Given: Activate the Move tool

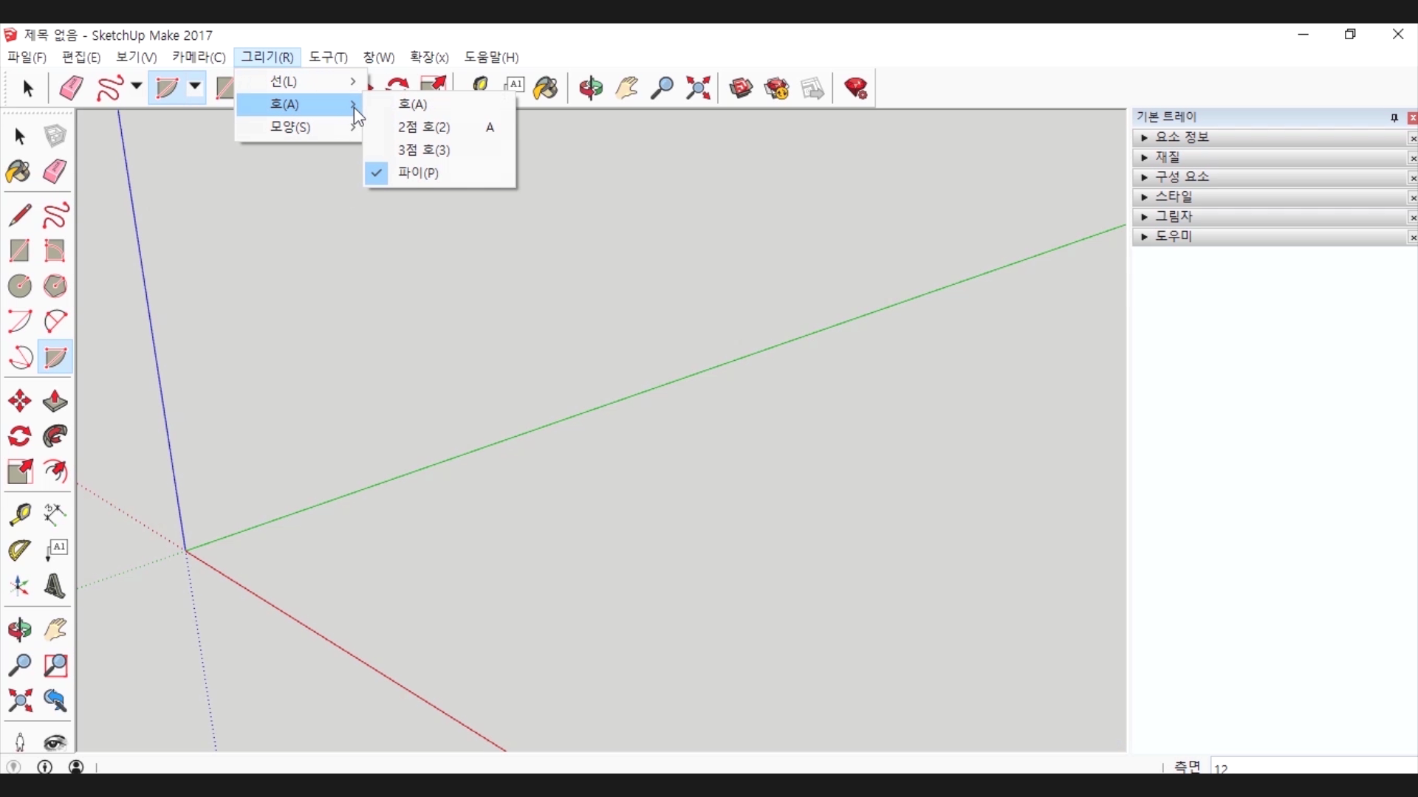Looking at the screenshot, I should tap(20, 401).
